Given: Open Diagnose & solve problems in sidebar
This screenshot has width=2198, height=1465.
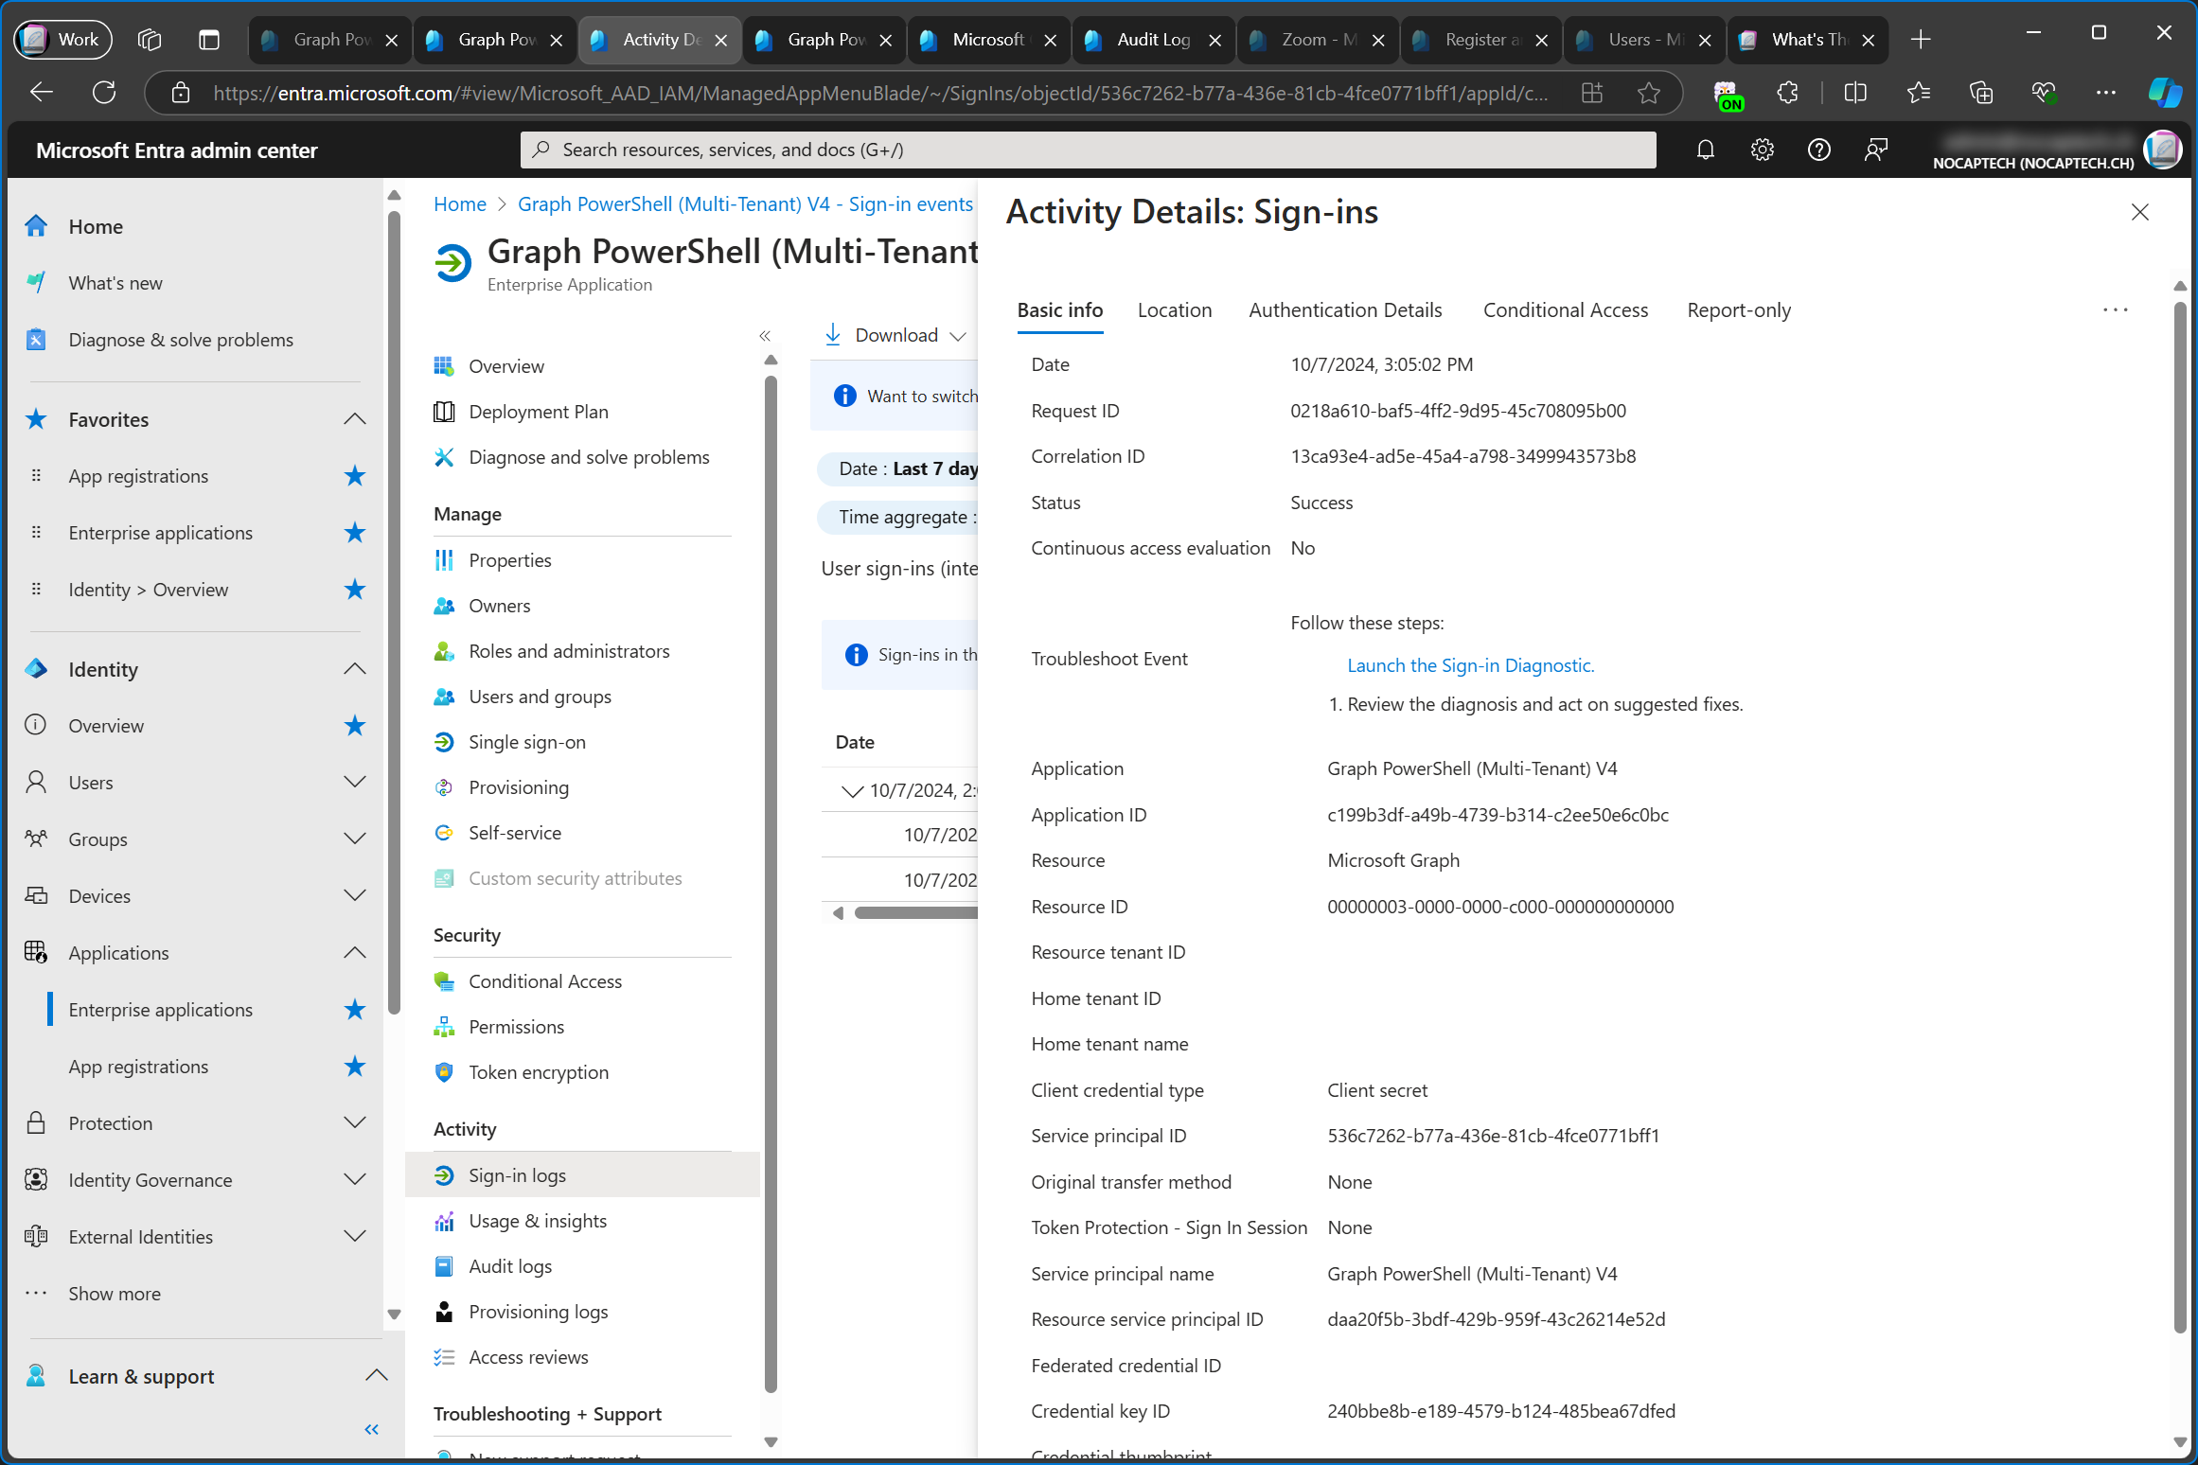Looking at the screenshot, I should [x=181, y=340].
